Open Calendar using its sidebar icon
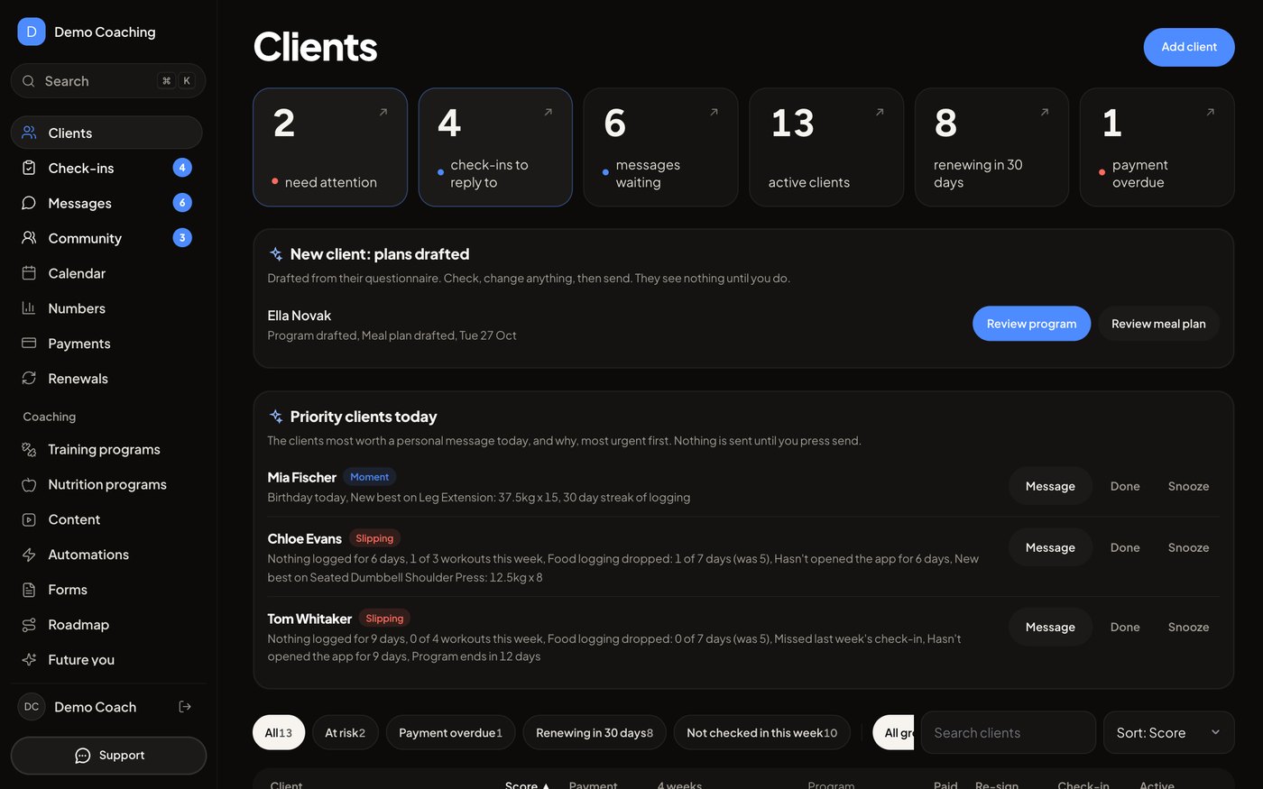The image size is (1263, 789). pyautogui.click(x=29, y=273)
